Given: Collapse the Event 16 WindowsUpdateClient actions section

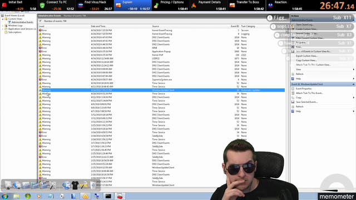Looking at the screenshot, I should click(353, 84).
